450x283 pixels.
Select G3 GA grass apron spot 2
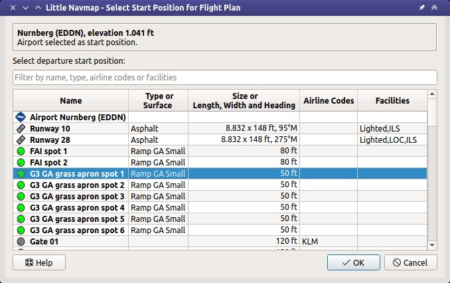click(x=220, y=185)
